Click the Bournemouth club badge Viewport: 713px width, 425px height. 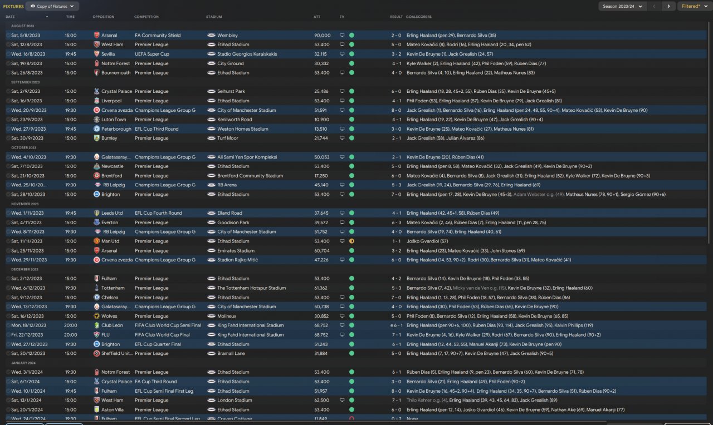pyautogui.click(x=97, y=73)
